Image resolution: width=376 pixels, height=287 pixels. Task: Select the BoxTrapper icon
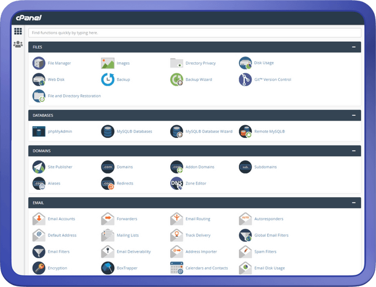(108, 268)
